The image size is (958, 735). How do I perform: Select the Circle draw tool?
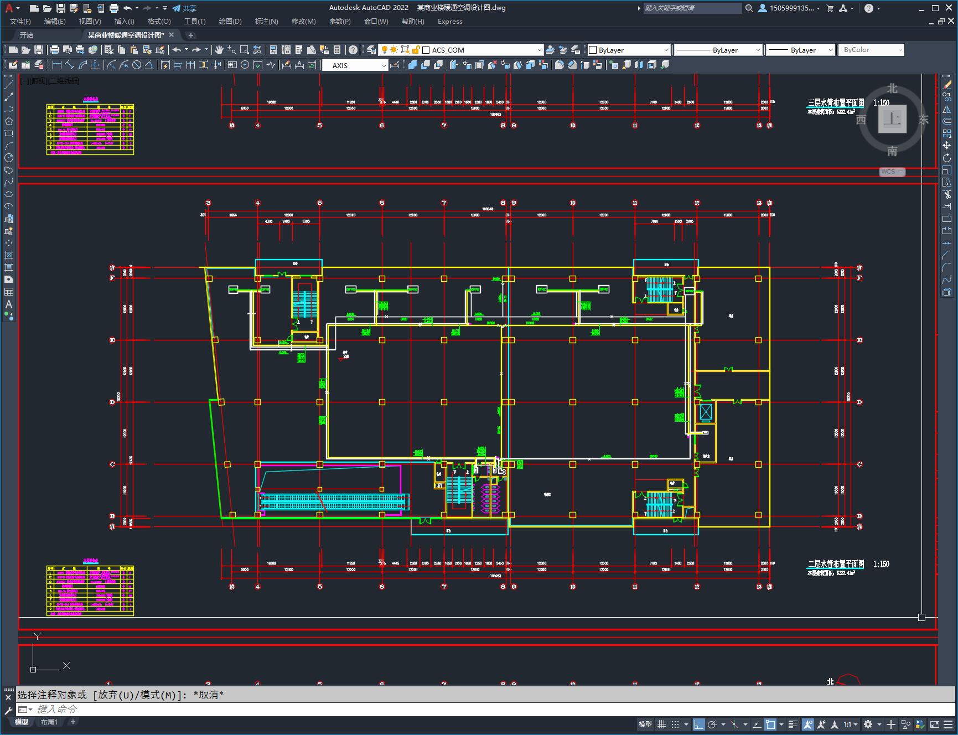pos(9,158)
